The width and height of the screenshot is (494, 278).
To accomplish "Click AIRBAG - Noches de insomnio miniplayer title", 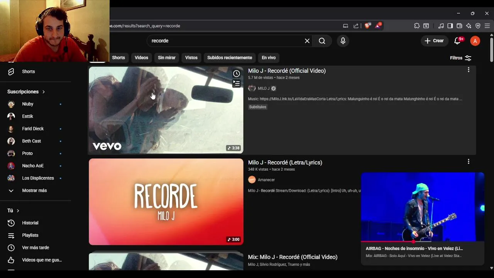I will (414, 249).
